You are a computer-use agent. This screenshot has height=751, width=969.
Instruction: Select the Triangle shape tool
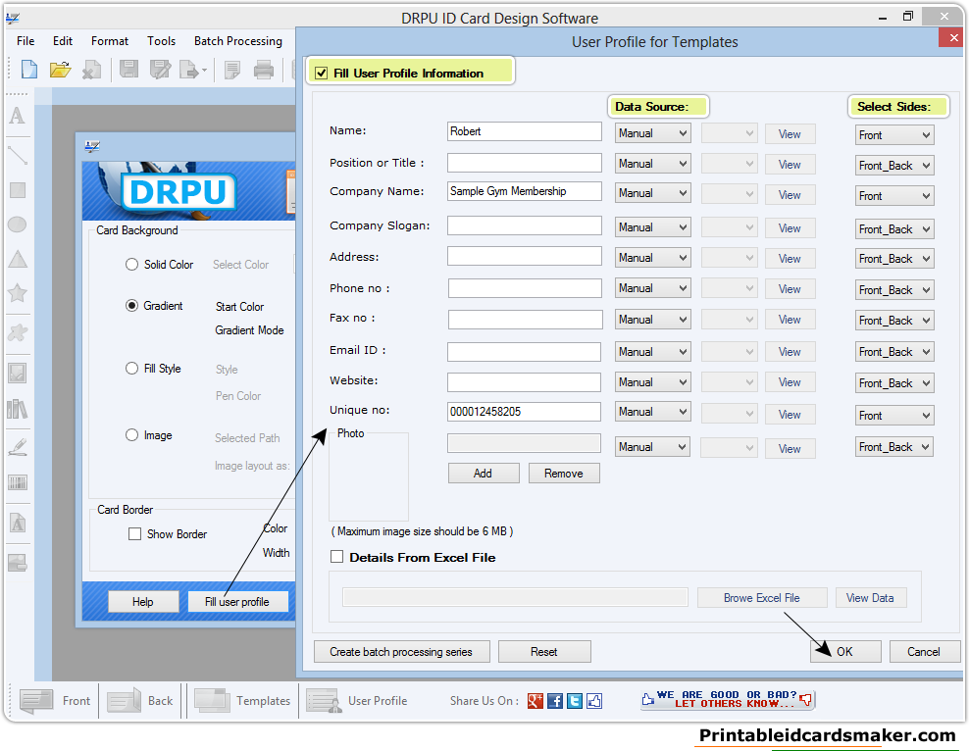pyautogui.click(x=18, y=260)
